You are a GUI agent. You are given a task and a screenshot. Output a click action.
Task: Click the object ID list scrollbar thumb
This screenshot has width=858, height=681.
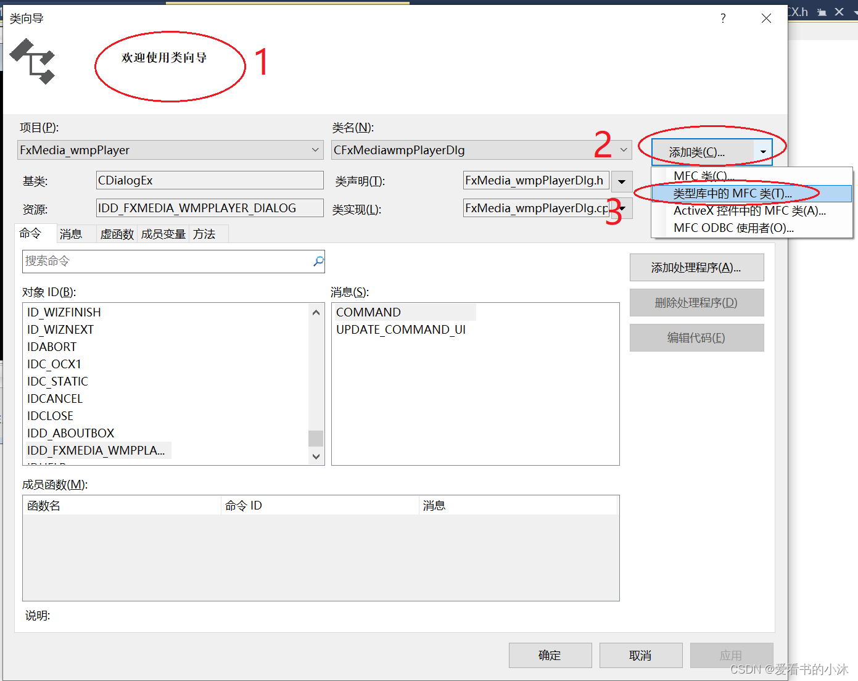coord(316,438)
